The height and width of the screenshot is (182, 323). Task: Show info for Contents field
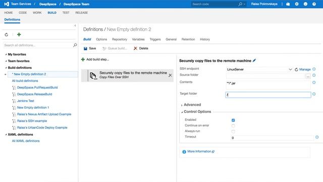tap(314, 82)
